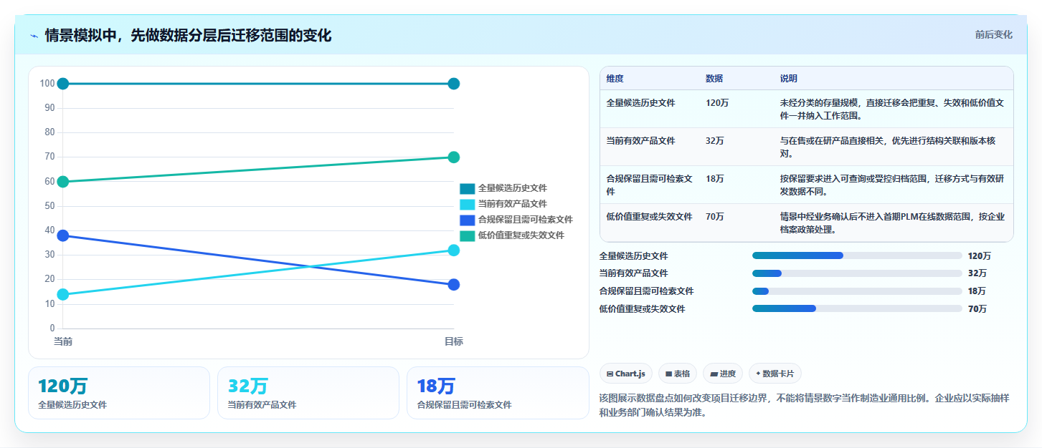
Task: Click legend text 低价值重复或失效文件
Action: pyautogui.click(x=521, y=235)
